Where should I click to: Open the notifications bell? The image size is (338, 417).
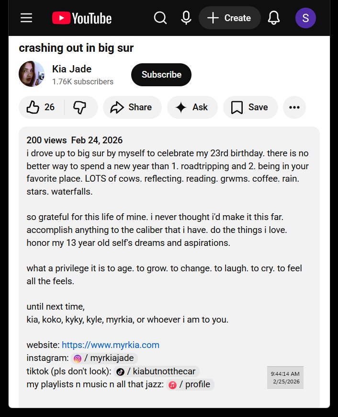tap(274, 18)
